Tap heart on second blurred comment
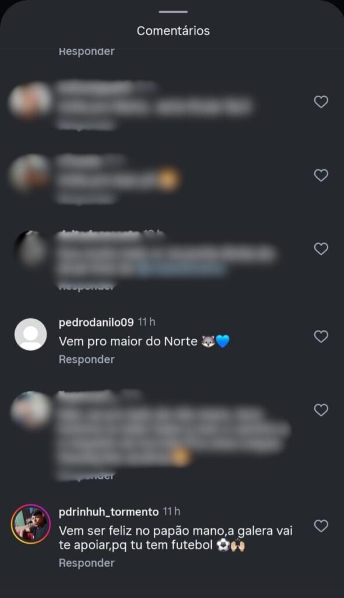The width and height of the screenshot is (344, 598). click(x=321, y=175)
